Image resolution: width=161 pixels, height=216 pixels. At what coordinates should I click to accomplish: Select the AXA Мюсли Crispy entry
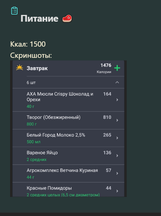(69, 100)
